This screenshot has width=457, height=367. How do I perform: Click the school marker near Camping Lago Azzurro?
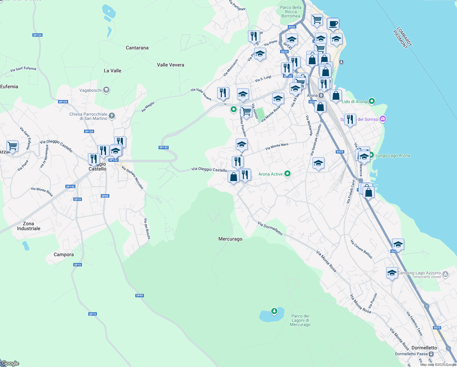click(x=392, y=273)
